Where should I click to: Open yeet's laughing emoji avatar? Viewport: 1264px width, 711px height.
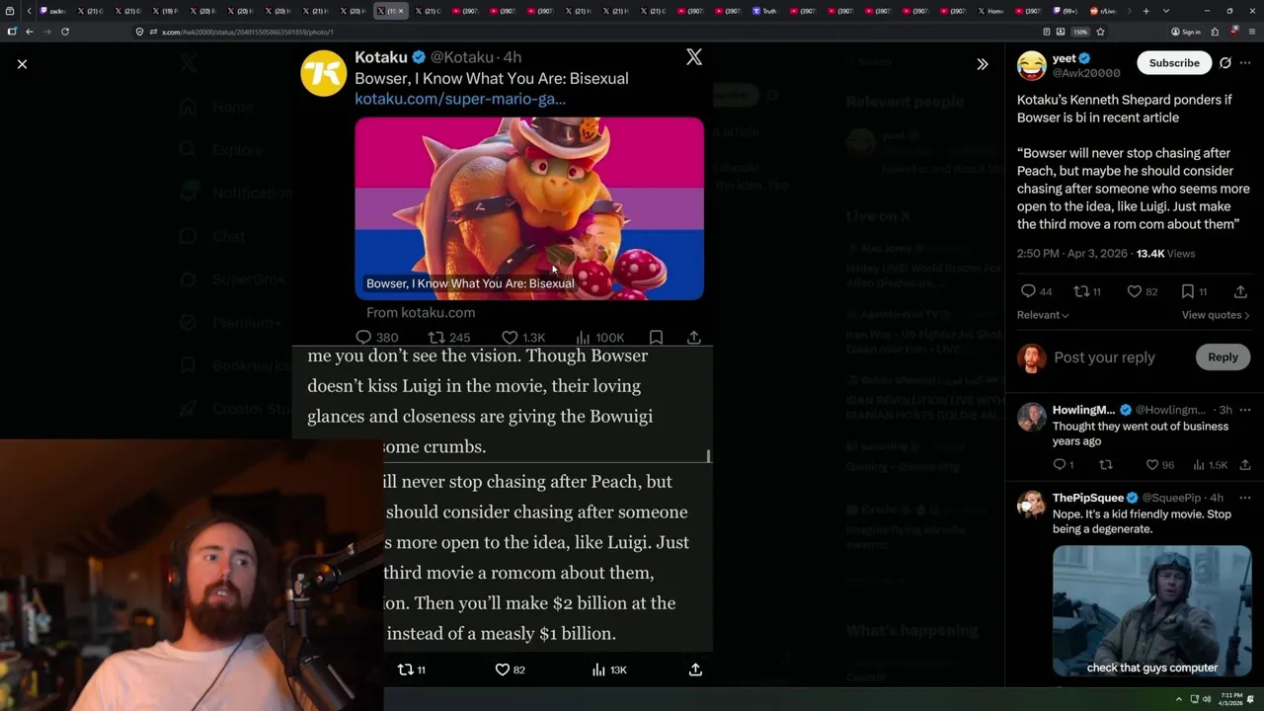coord(1032,65)
